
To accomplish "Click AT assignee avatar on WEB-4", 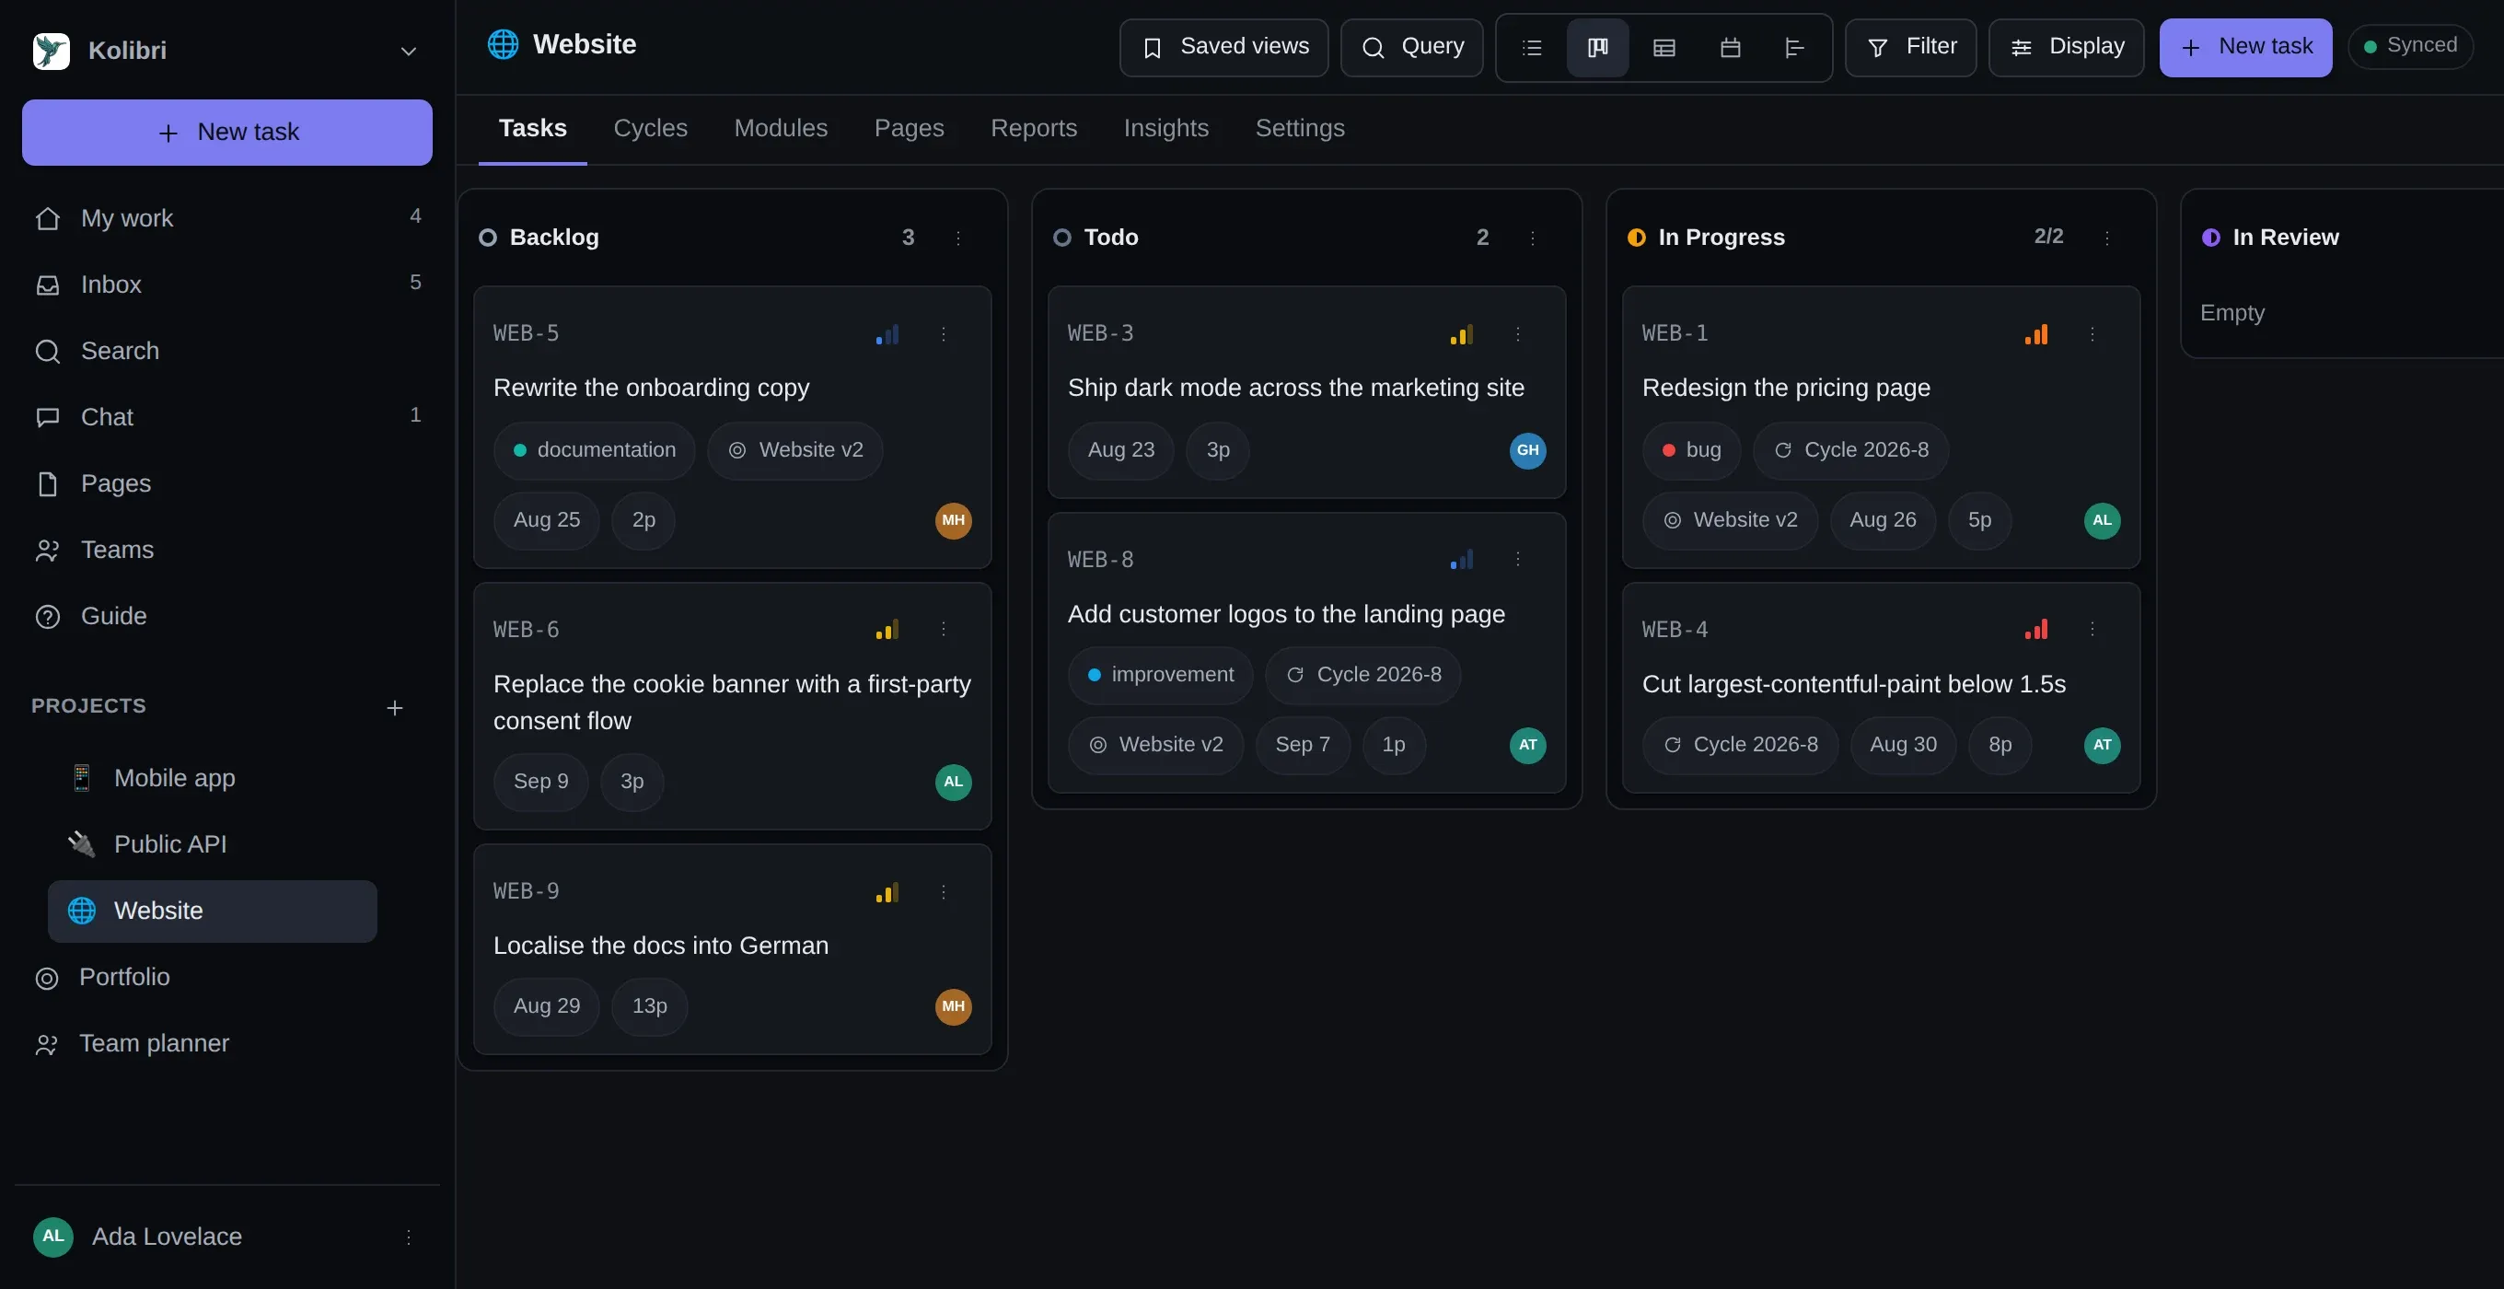I will click(2102, 745).
